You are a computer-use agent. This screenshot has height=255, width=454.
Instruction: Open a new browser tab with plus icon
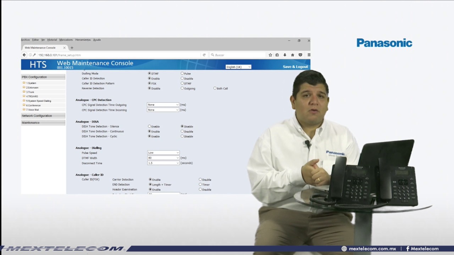(x=72, y=47)
